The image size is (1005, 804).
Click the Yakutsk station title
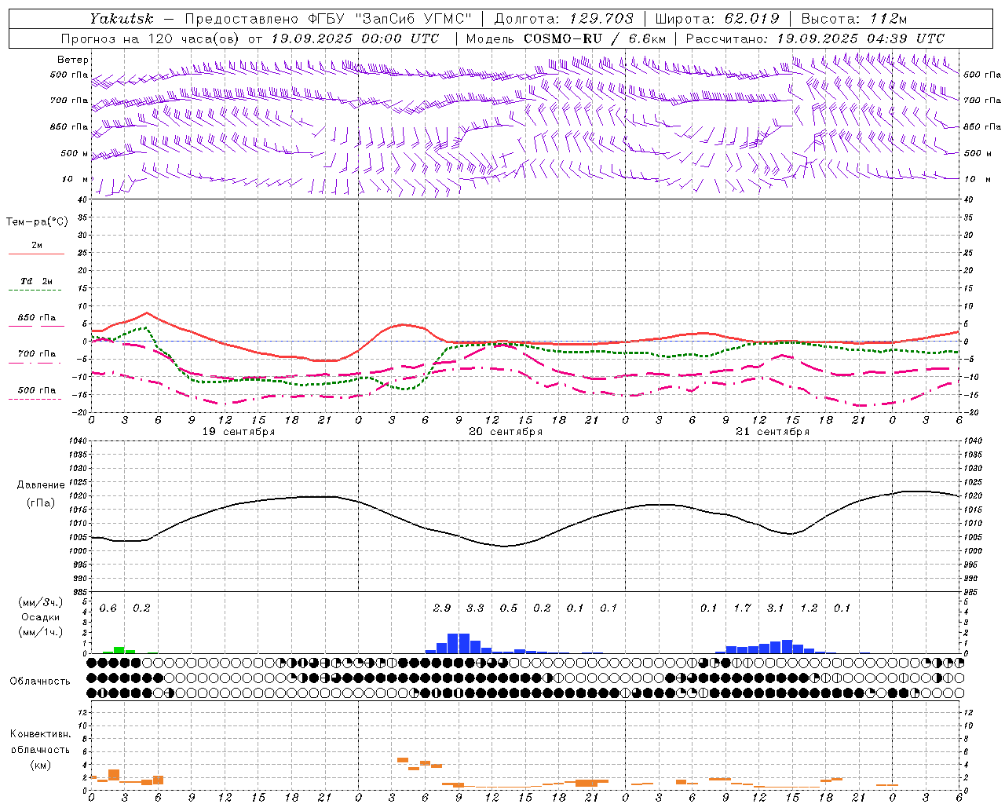coord(121,19)
